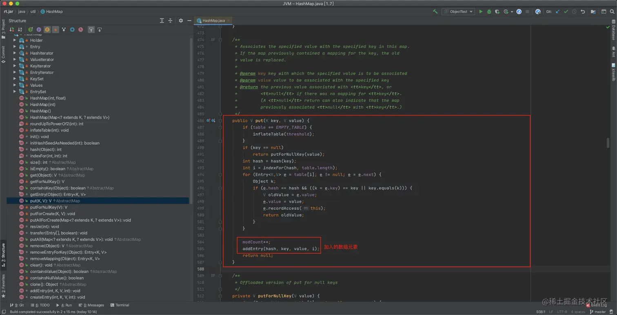This screenshot has height=315, width=617.
Task: Open the Favorites side tab
Action: (3, 285)
